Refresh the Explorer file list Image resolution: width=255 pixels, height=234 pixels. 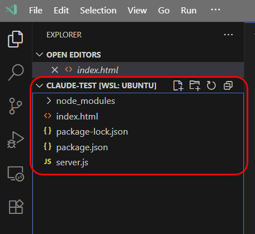coord(211,85)
